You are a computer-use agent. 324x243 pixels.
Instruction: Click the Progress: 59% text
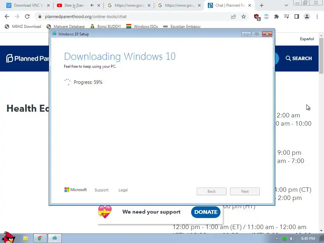[88, 82]
